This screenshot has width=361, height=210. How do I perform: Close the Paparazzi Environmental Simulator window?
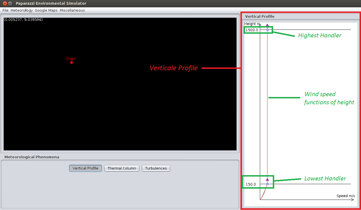5,3
